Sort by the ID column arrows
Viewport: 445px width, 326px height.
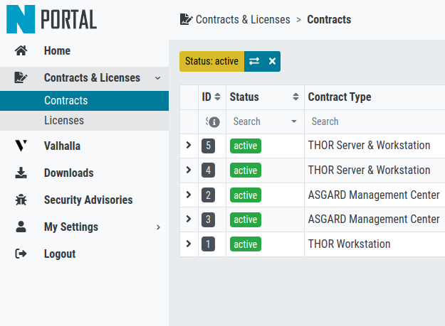[217, 97]
